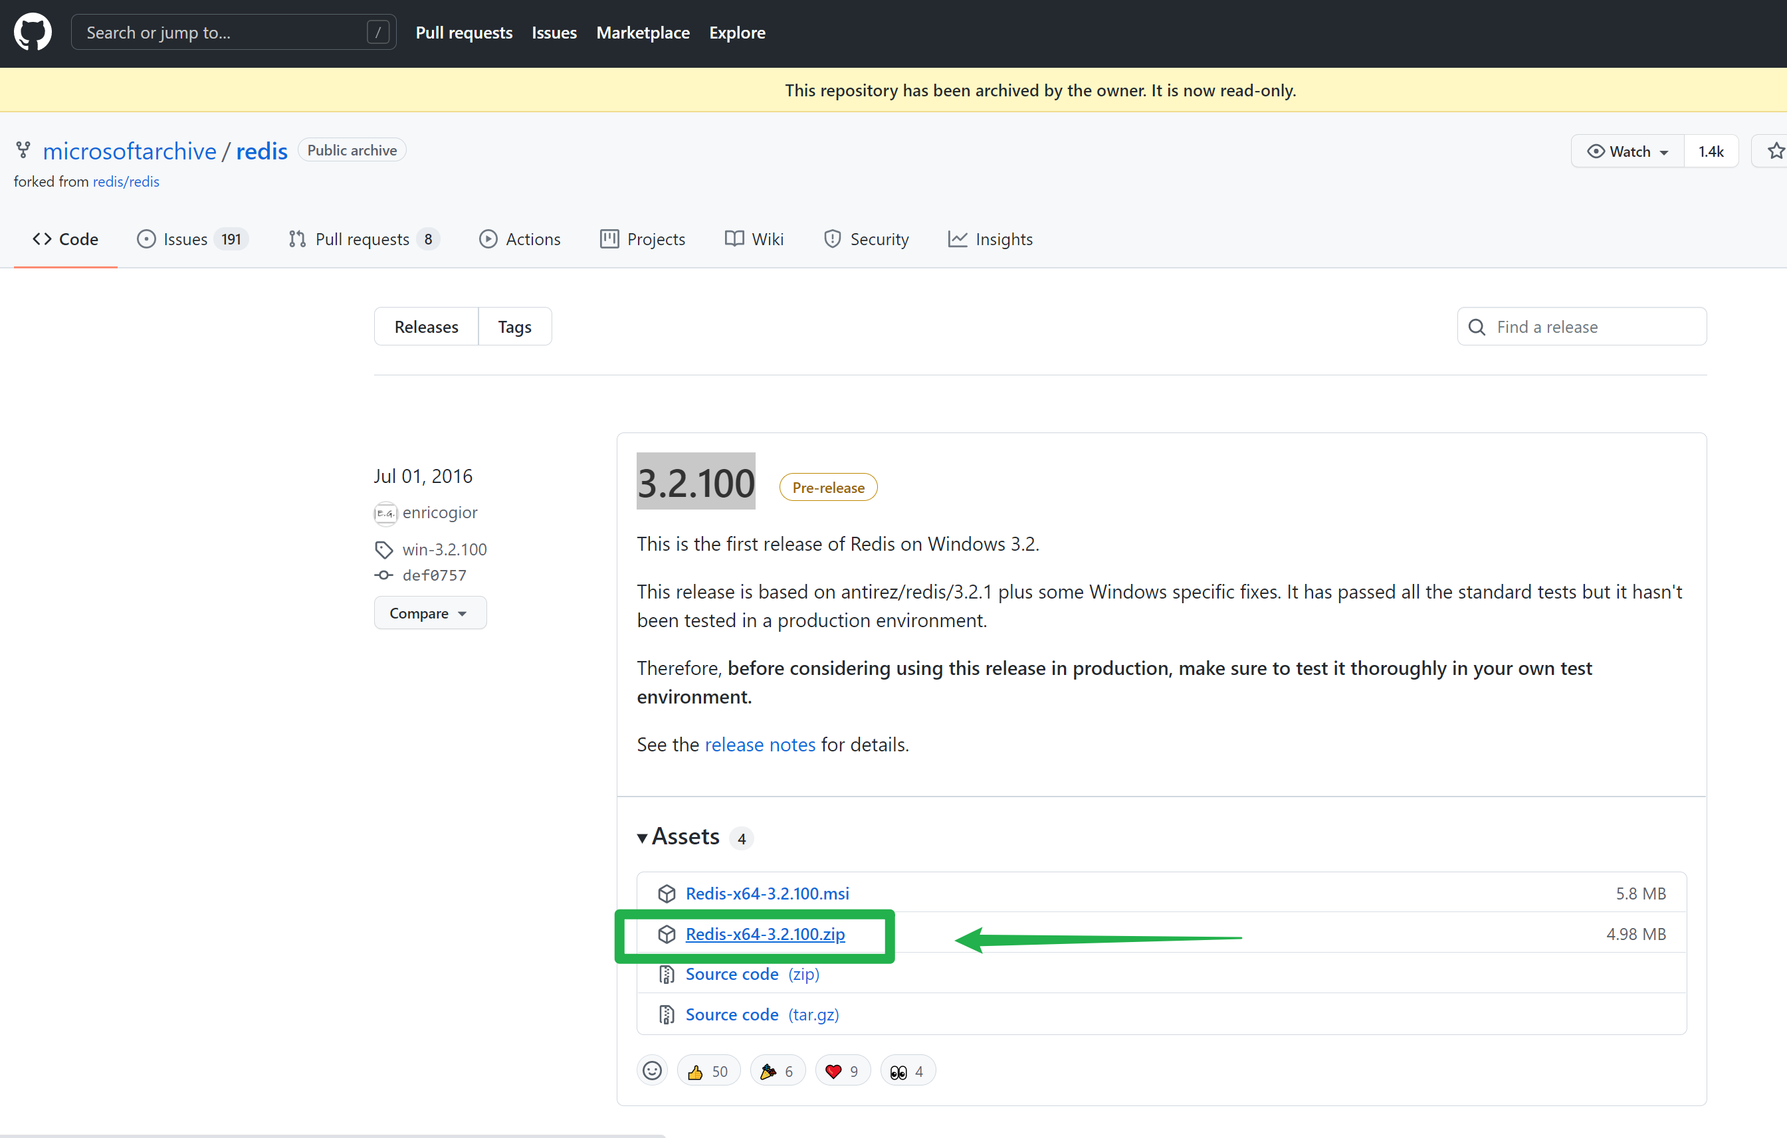Open the release notes link
1787x1138 pixels.
(759, 744)
